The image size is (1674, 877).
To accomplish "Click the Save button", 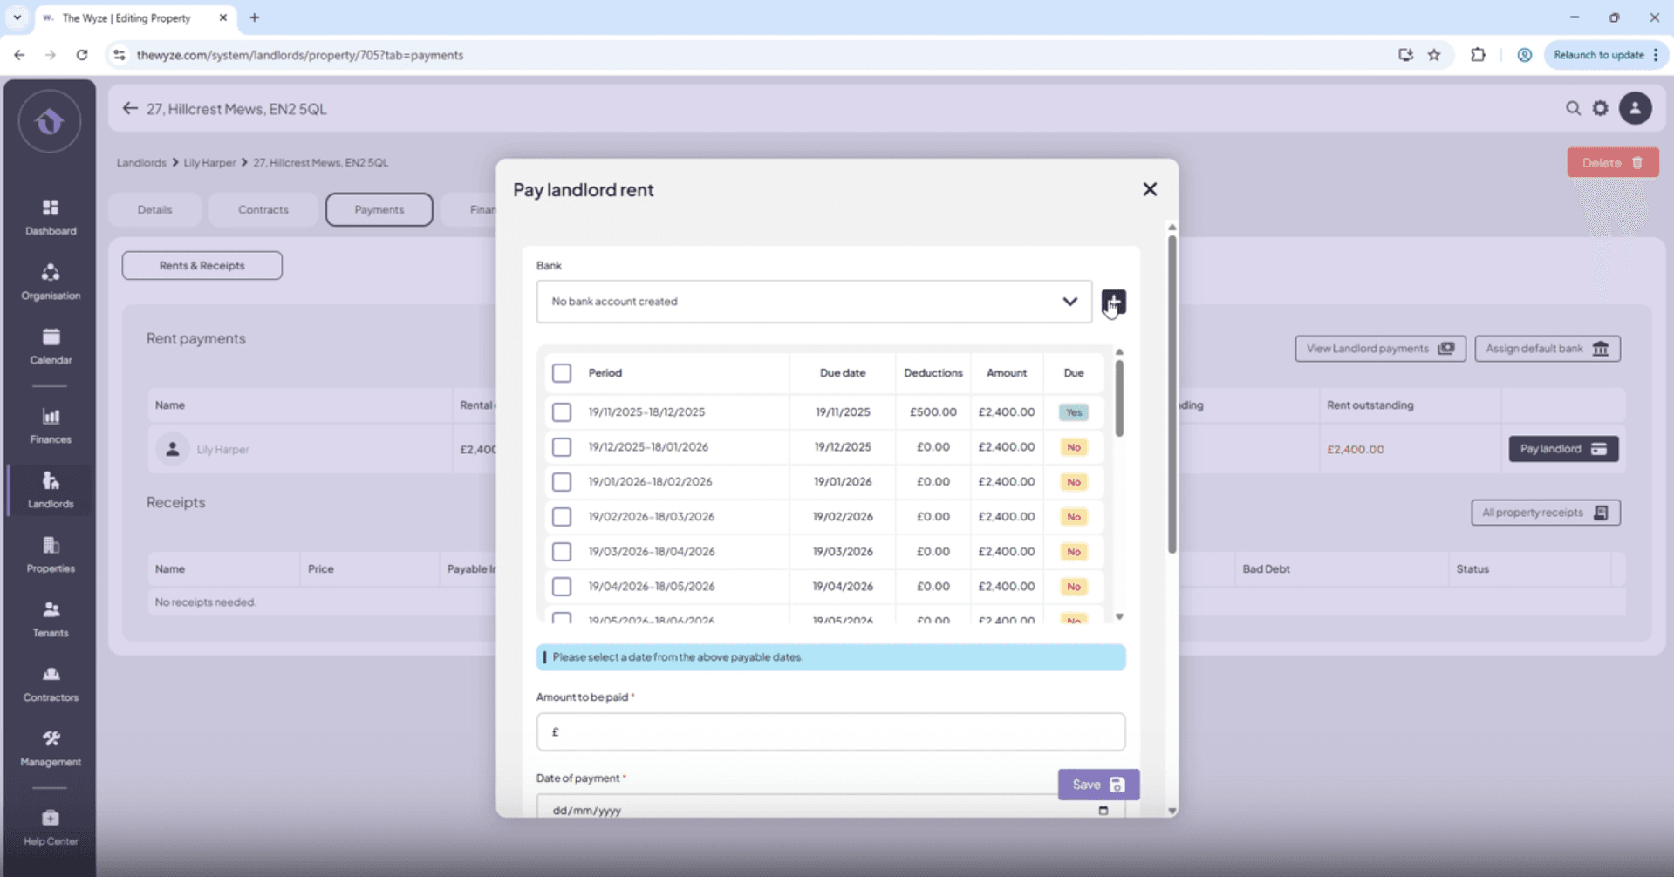I will coord(1097,785).
